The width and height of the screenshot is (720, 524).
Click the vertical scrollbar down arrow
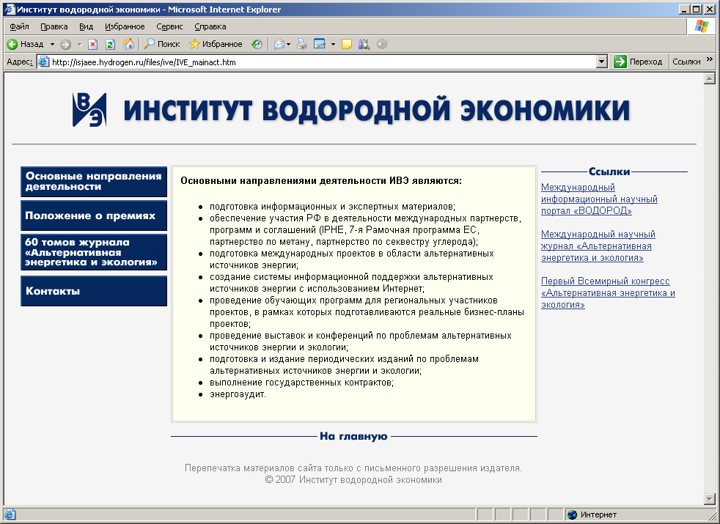(x=709, y=499)
